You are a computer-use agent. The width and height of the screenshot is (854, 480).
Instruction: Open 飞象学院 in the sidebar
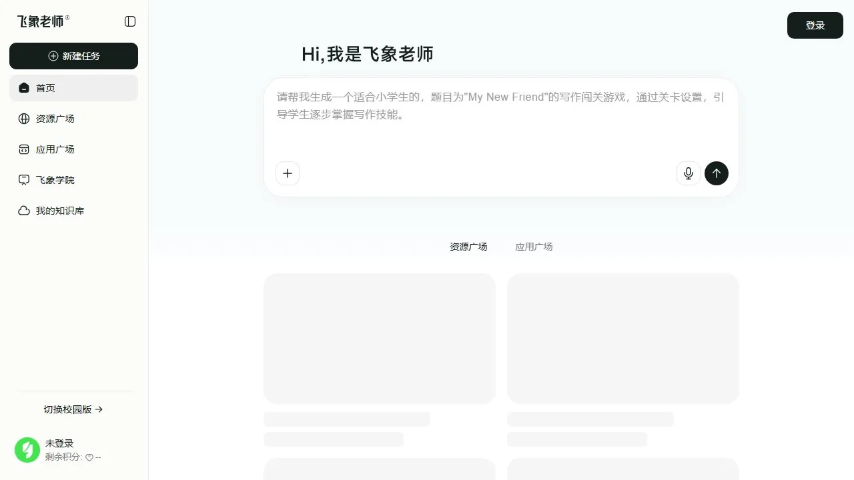(73, 180)
